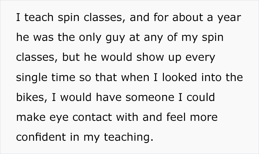The width and height of the screenshot is (259, 154).
Task: Click the word "would" in third line
Action: click(x=117, y=57)
